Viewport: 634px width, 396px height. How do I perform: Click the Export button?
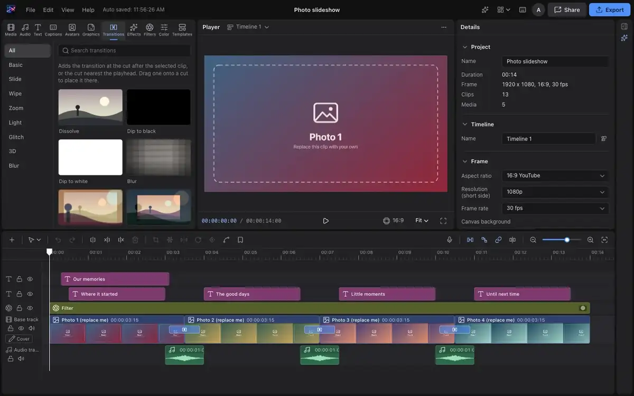click(x=610, y=10)
